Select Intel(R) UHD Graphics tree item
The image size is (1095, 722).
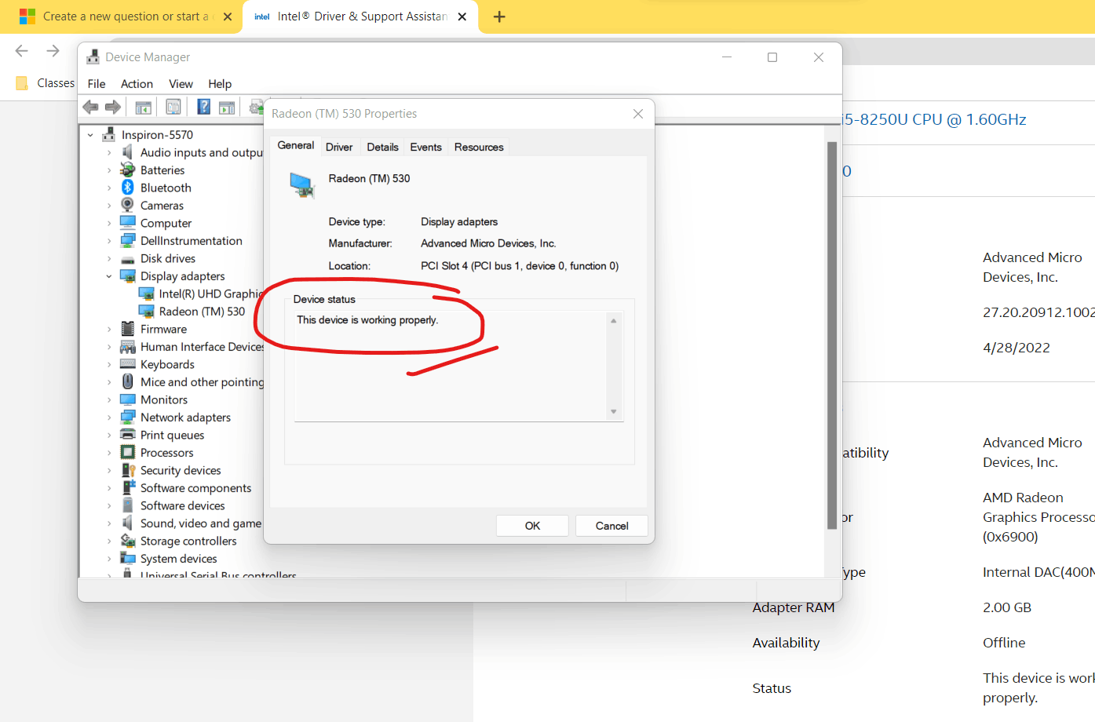tap(210, 294)
